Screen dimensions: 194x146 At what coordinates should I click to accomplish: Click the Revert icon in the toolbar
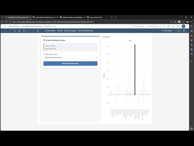click(15, 31)
